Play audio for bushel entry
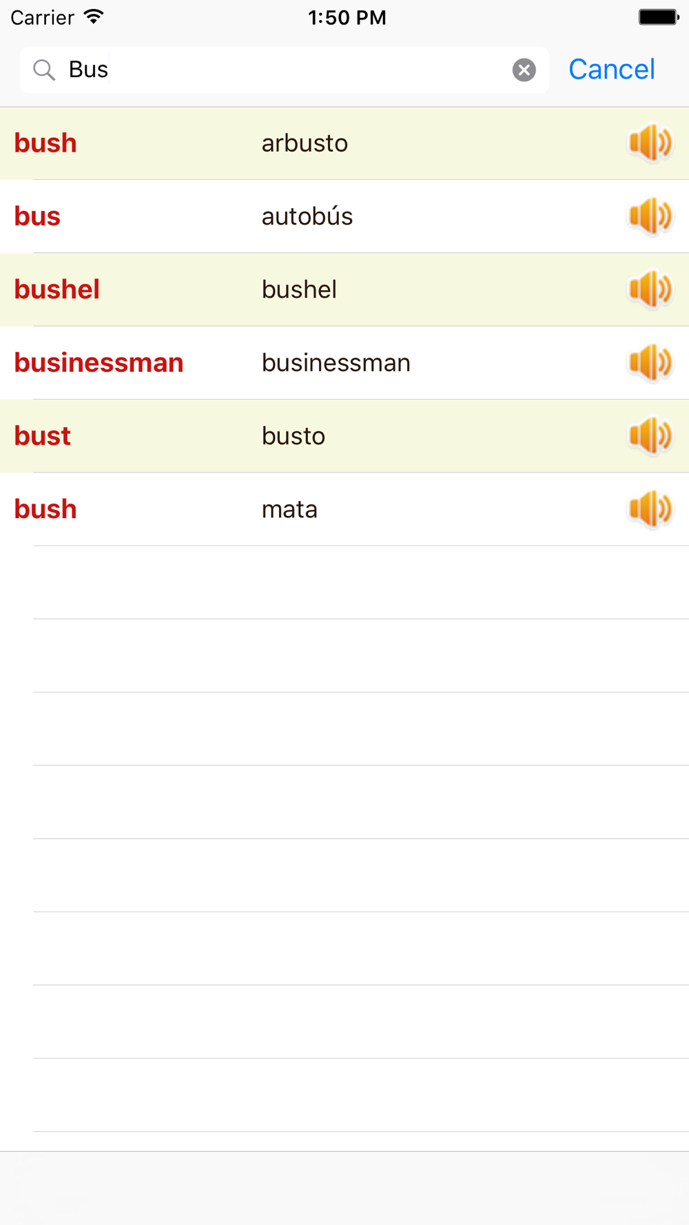The image size is (689, 1225). (x=650, y=289)
